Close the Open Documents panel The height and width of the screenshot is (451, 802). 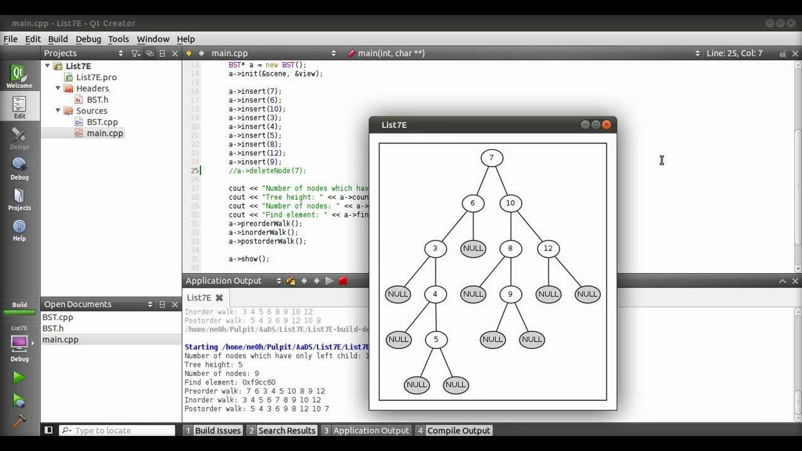pos(175,304)
